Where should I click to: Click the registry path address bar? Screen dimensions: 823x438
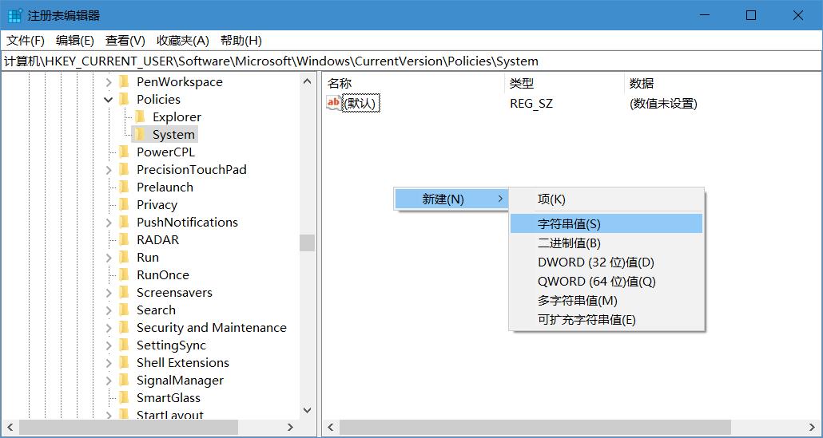click(x=411, y=61)
